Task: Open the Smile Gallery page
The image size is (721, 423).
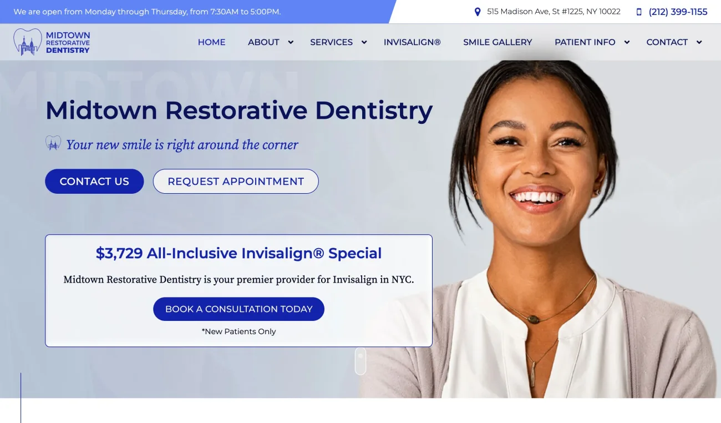Action: 497,42
